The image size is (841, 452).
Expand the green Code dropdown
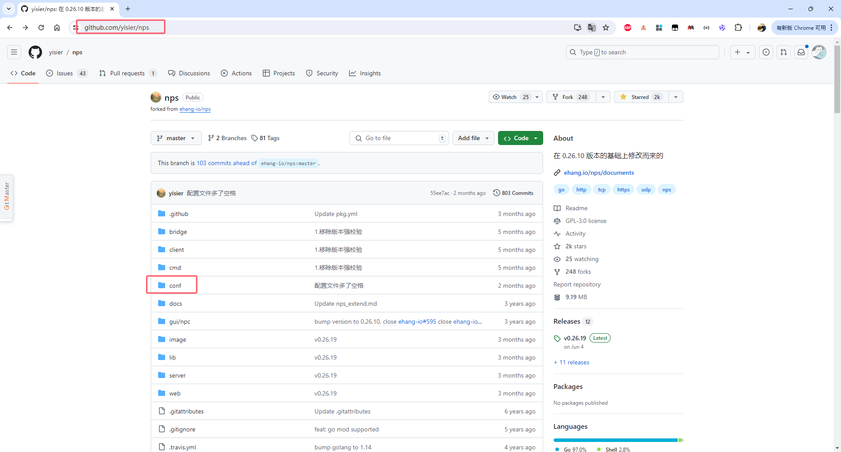pos(520,138)
